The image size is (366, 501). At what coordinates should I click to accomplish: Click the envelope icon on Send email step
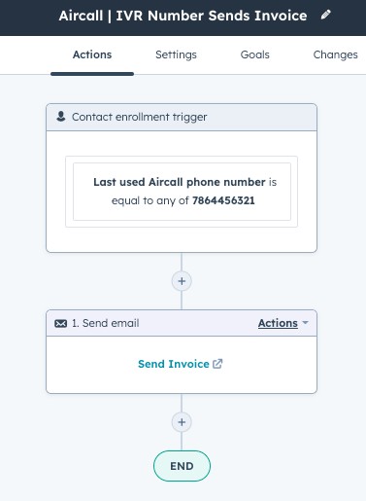coord(61,323)
